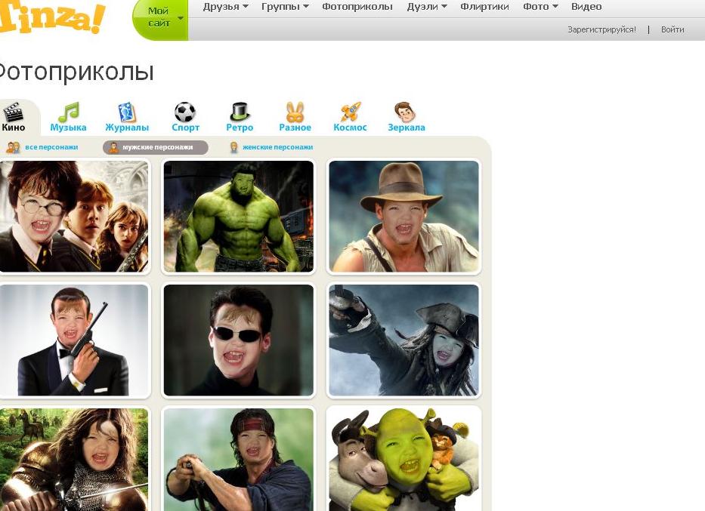Open the Hulk photo template
Viewport: 705px width, 511px height.
(239, 217)
